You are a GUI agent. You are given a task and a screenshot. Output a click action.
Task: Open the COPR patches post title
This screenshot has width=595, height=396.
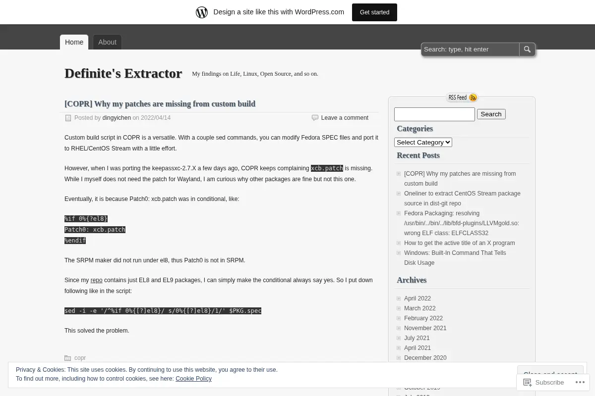[x=160, y=104]
